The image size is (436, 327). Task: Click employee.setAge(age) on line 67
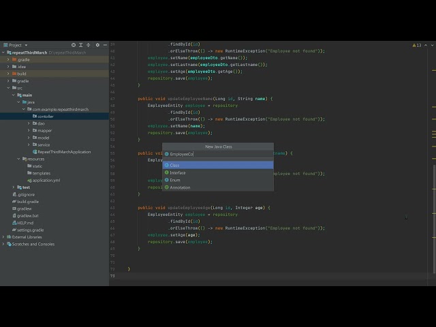[x=174, y=235]
